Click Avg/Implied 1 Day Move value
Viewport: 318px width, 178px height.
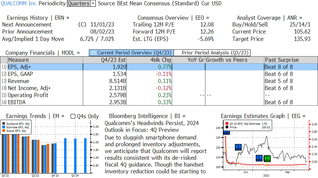pos(97,39)
